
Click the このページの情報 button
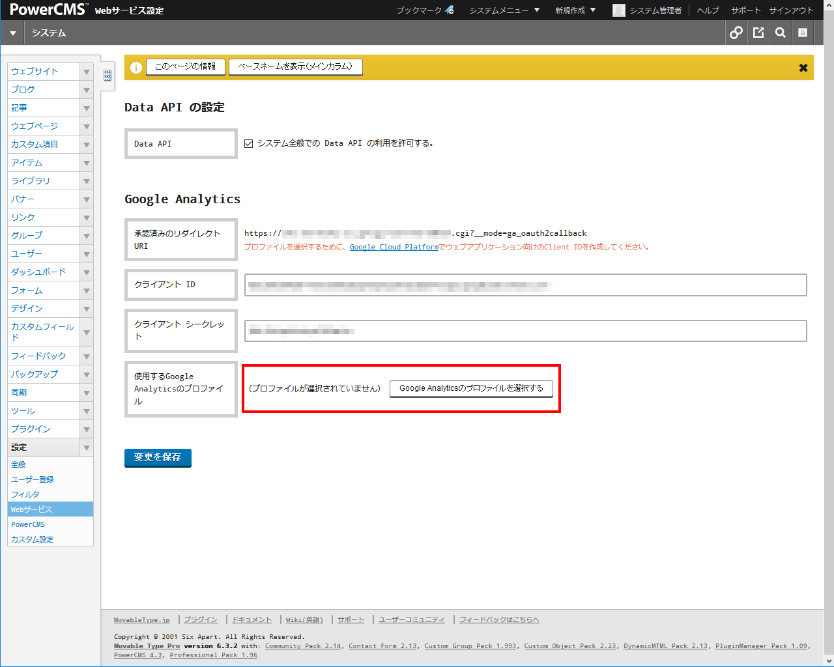click(x=186, y=66)
